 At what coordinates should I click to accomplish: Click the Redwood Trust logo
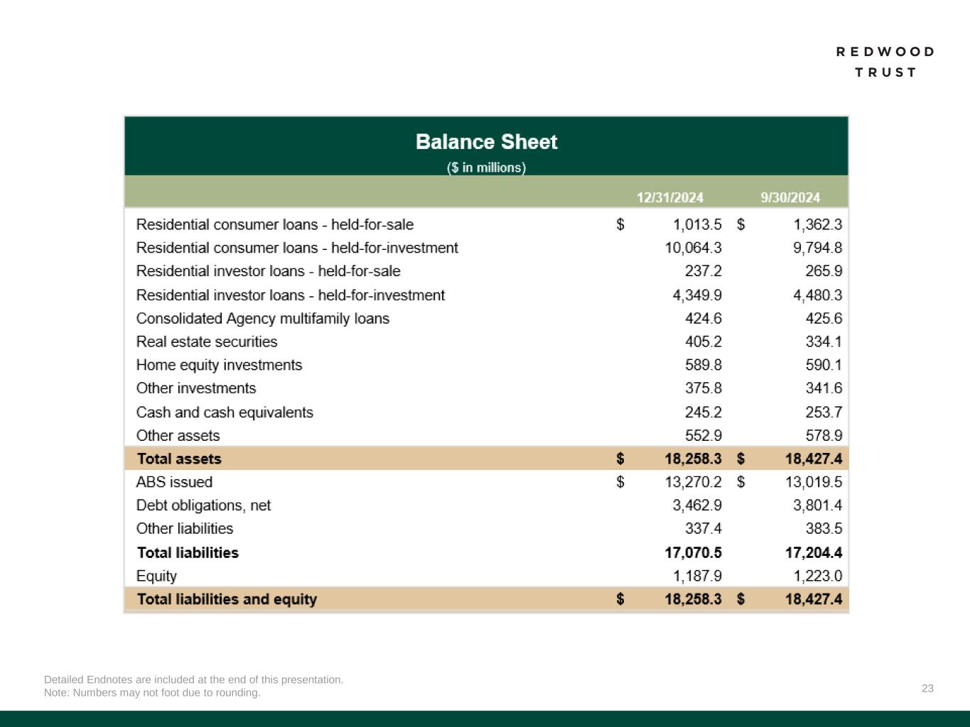885,62
